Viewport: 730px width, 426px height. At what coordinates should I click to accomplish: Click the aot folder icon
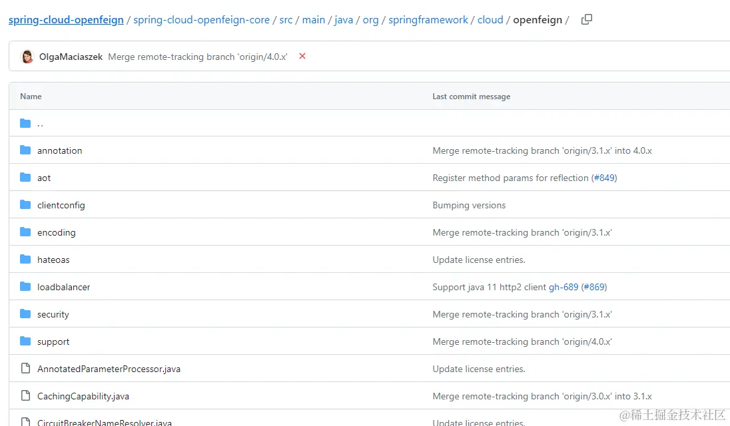25,178
